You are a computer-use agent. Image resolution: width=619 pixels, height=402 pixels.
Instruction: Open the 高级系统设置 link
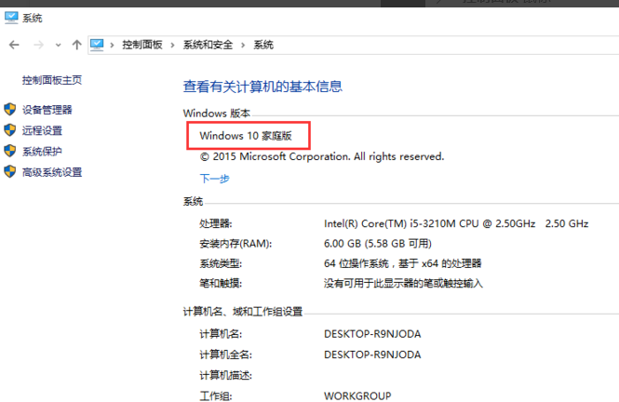pos(52,172)
